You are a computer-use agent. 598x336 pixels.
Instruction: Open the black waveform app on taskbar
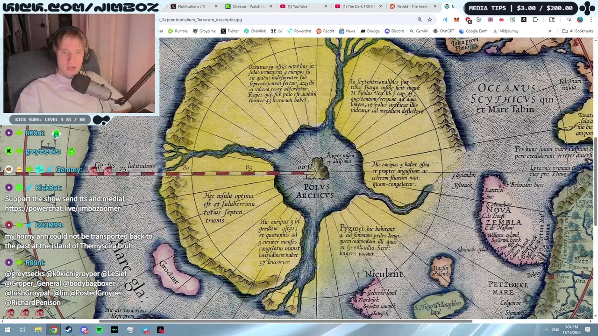[114, 330]
